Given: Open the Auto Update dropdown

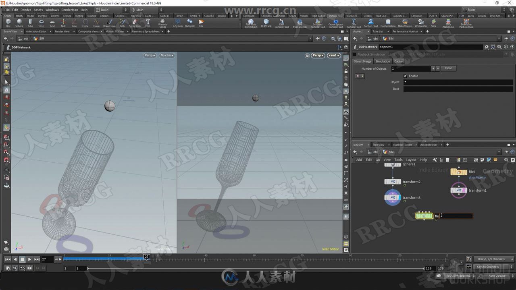Looking at the screenshot, I should 498,276.
